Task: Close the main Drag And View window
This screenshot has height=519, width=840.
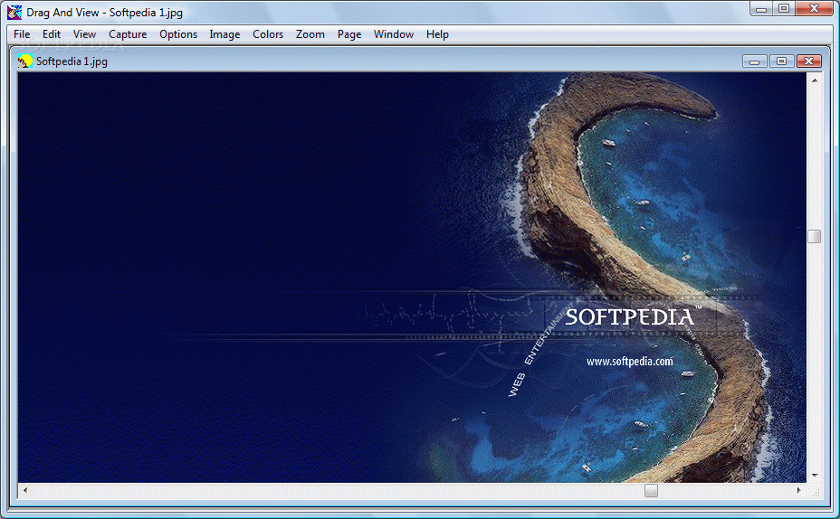Action: (x=815, y=9)
